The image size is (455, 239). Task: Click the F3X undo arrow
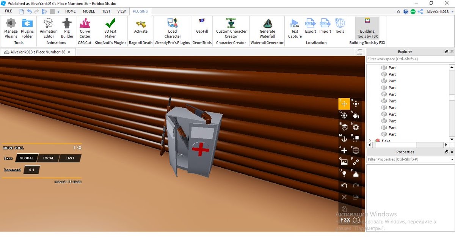pos(344,186)
